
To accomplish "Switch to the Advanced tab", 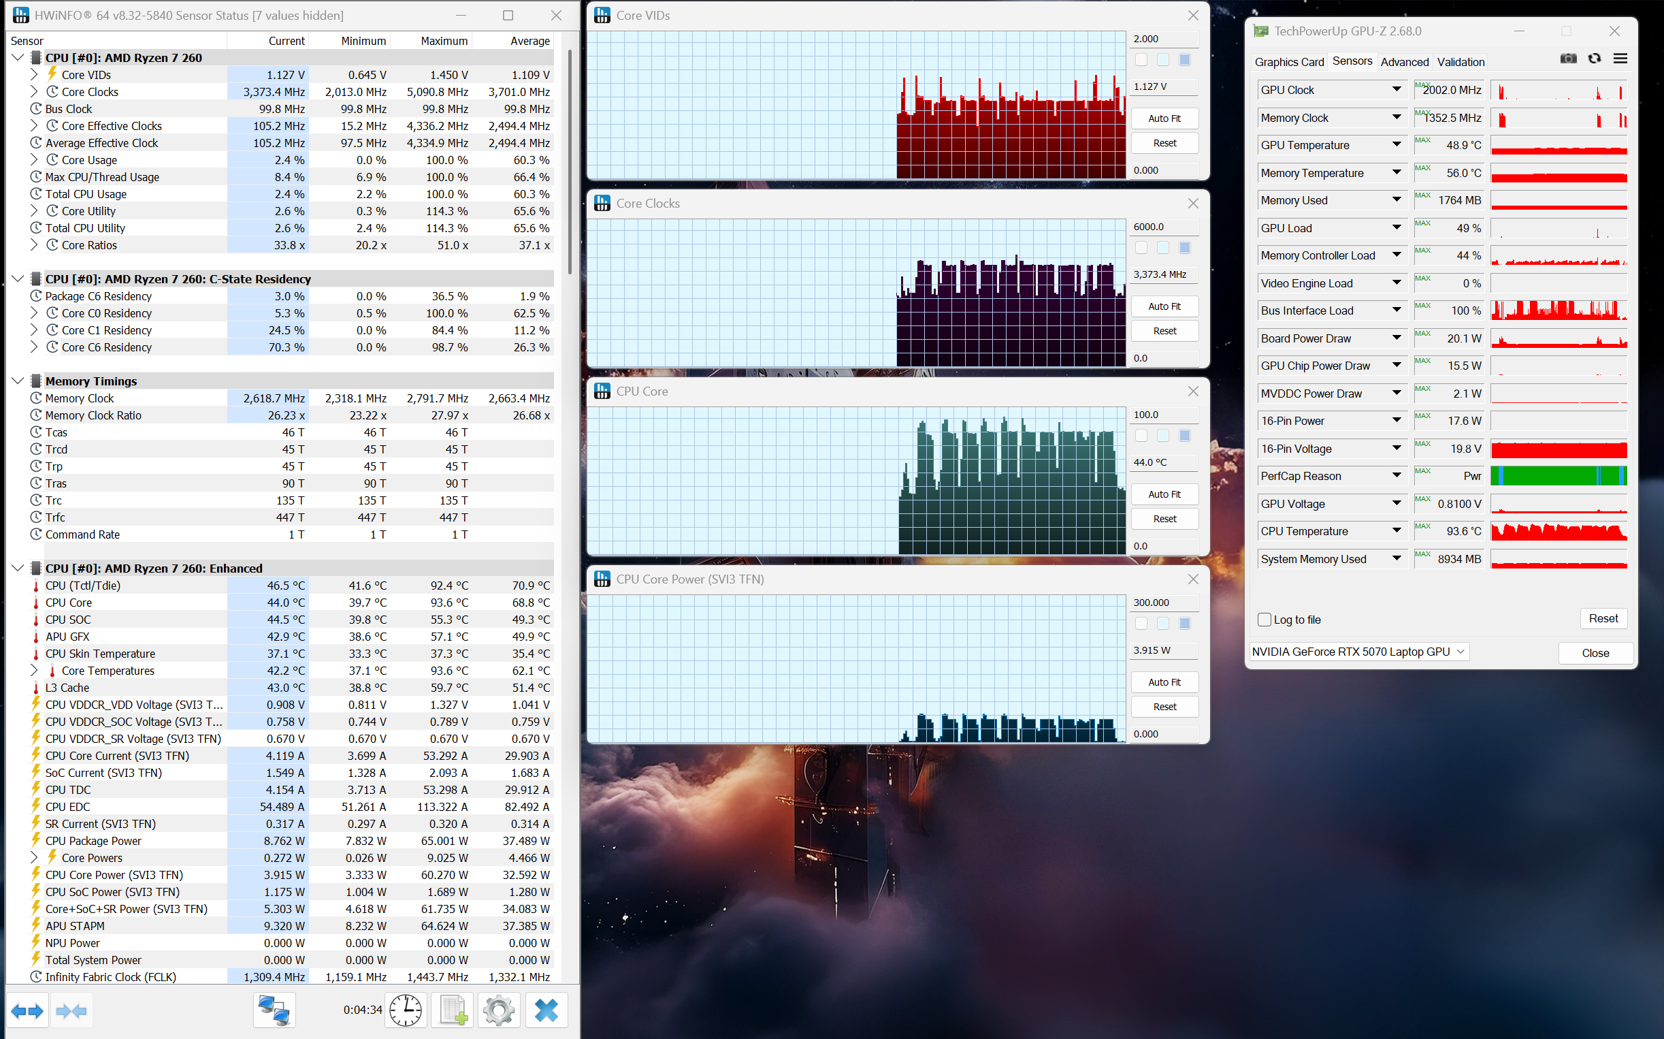I will click(x=1404, y=62).
